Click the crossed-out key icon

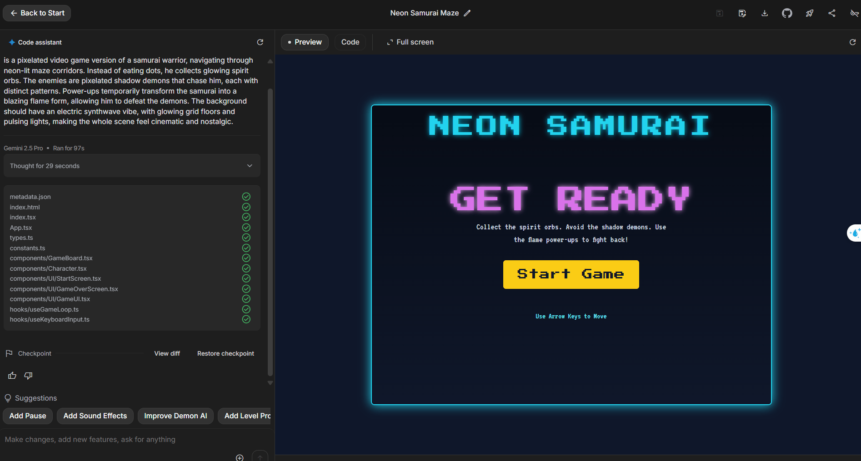click(x=854, y=13)
